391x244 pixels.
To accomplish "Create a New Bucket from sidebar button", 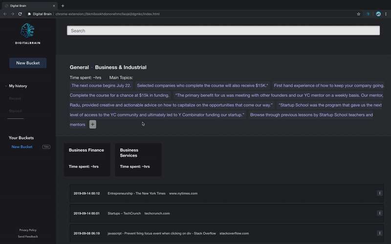I will click(x=28, y=63).
